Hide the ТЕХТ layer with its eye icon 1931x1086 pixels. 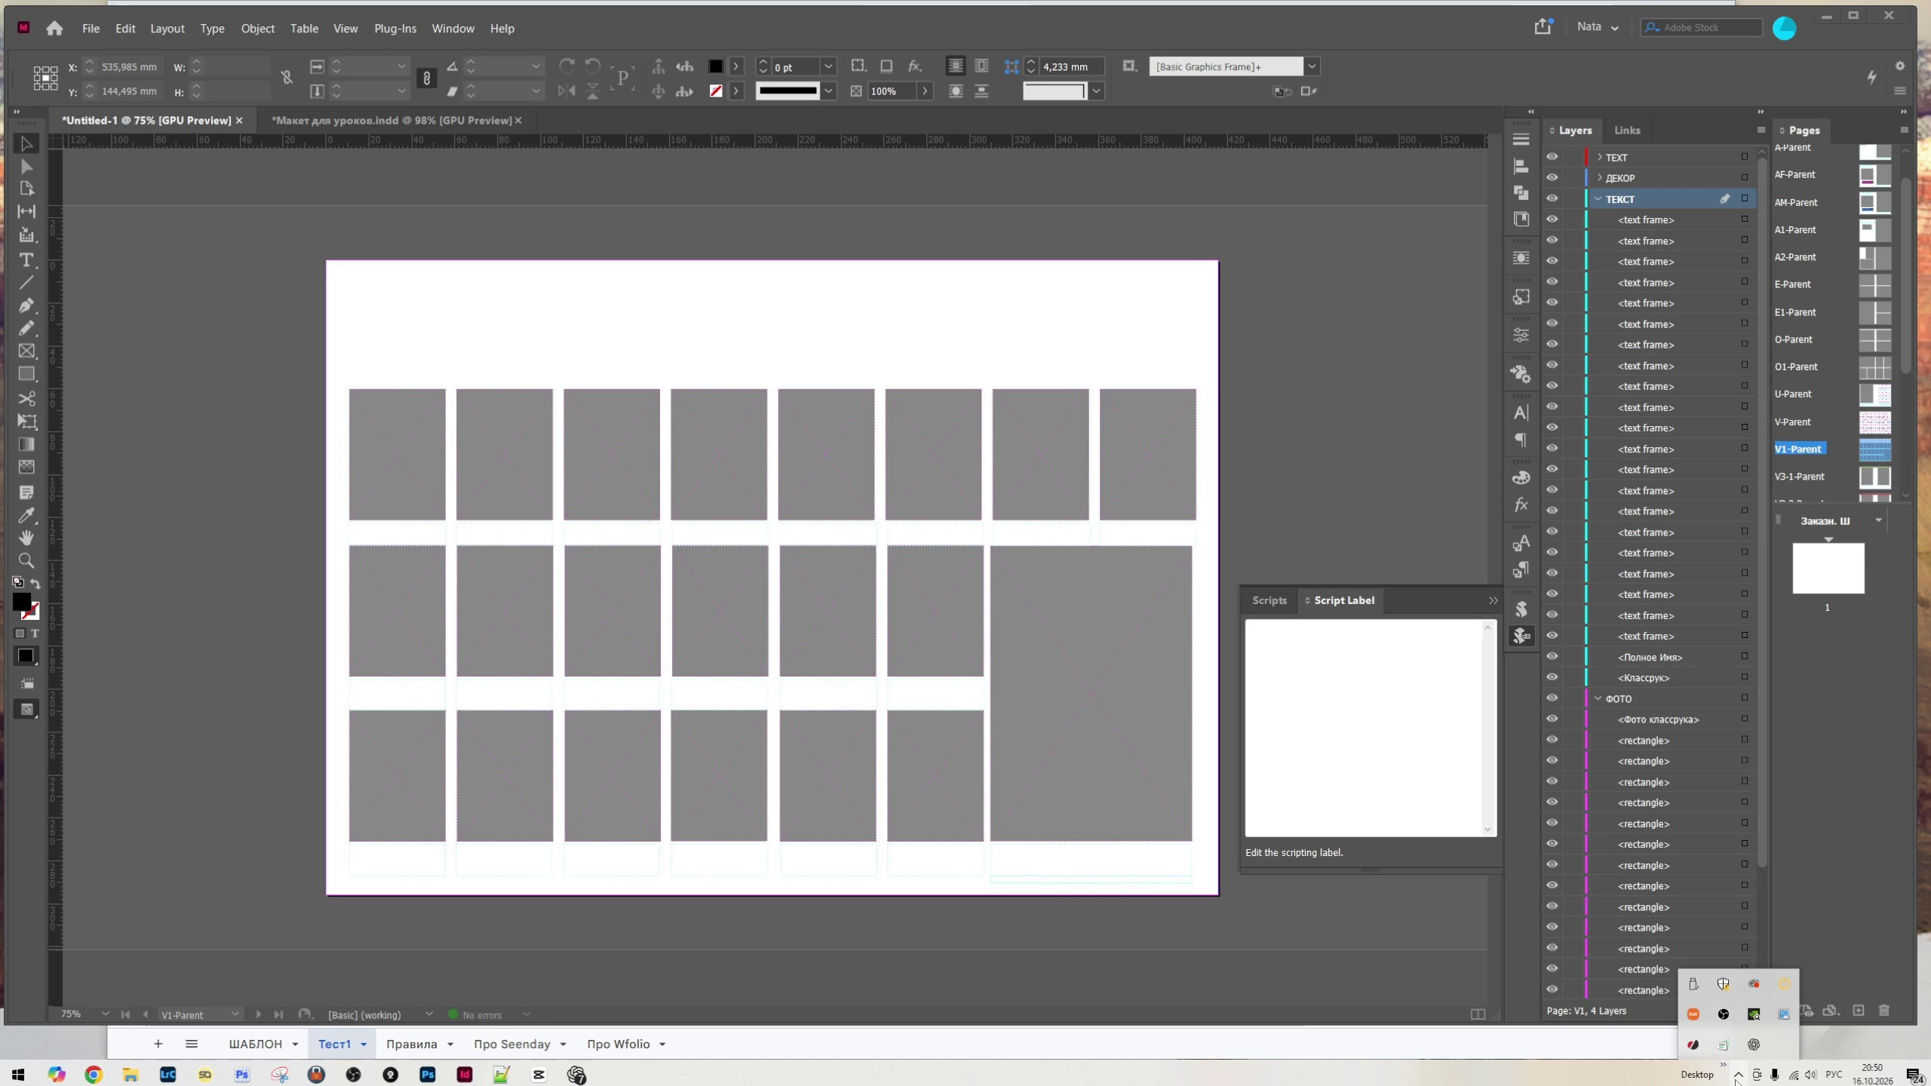coord(1552,157)
